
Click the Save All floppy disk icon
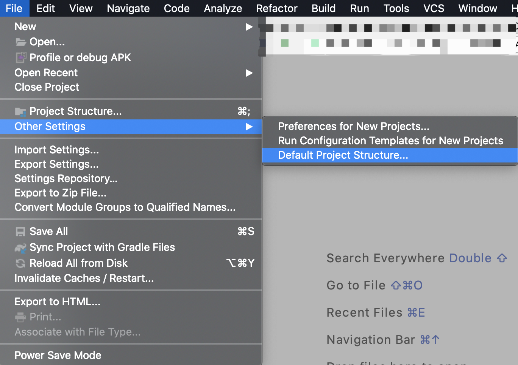click(x=20, y=232)
